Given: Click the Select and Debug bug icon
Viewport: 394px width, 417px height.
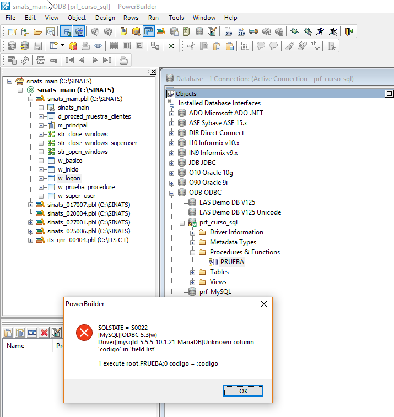Looking at the screenshot, I should pyautogui.click(x=307, y=31).
